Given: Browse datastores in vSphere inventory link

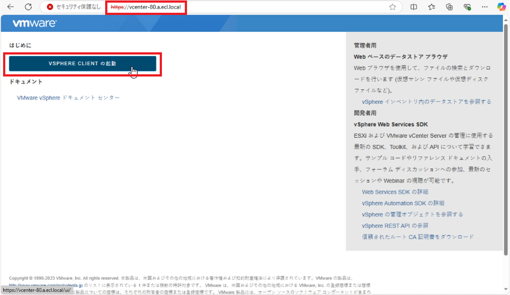Looking at the screenshot, I should [x=426, y=102].
